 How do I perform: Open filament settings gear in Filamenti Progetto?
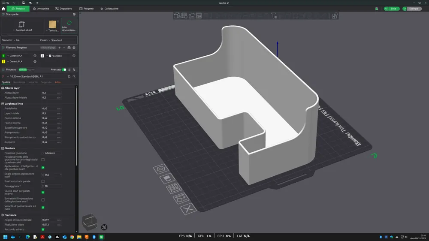pyautogui.click(x=74, y=48)
